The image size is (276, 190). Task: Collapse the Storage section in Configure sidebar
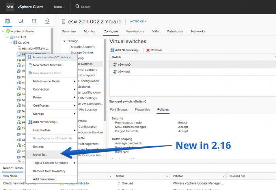click(x=64, y=41)
